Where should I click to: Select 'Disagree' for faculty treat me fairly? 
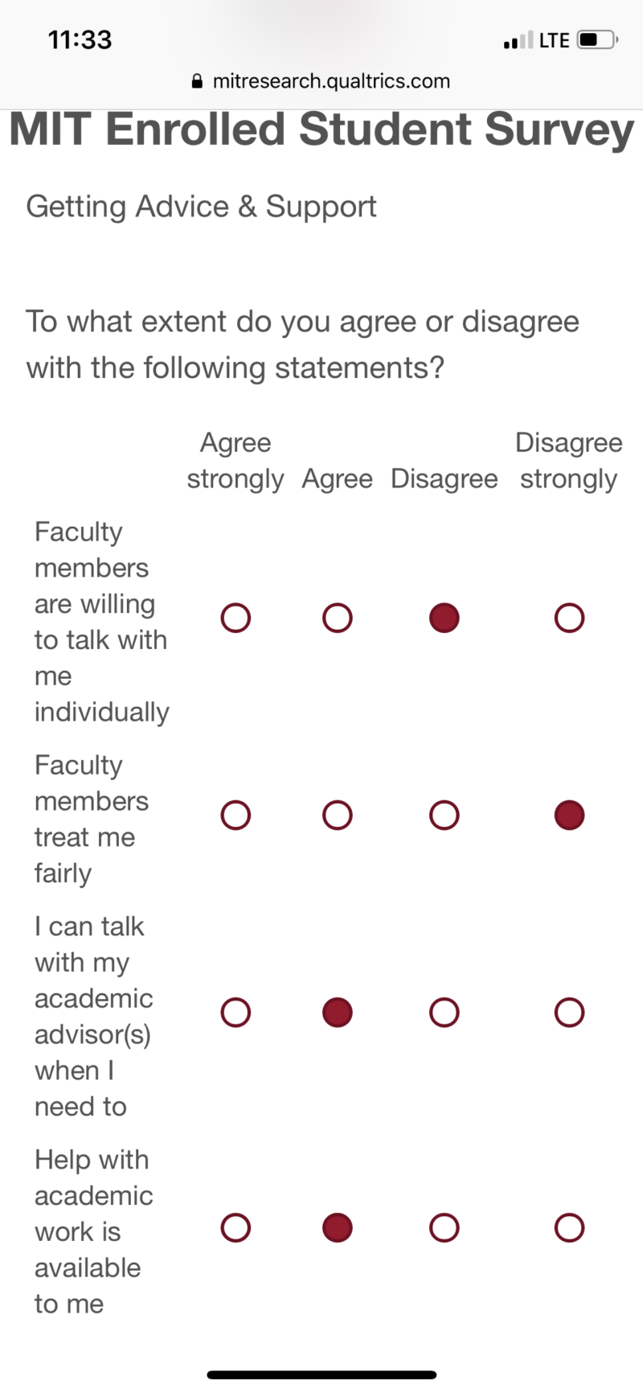point(444,815)
